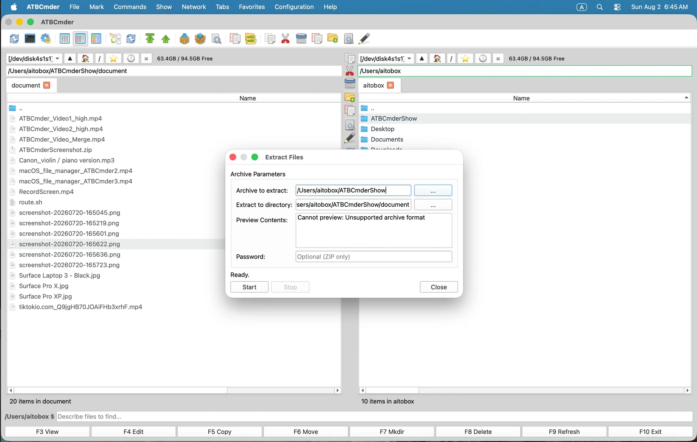The image size is (697, 442).
Task: Click the refresh icon at the main toolbar's left end
Action: pos(14,39)
